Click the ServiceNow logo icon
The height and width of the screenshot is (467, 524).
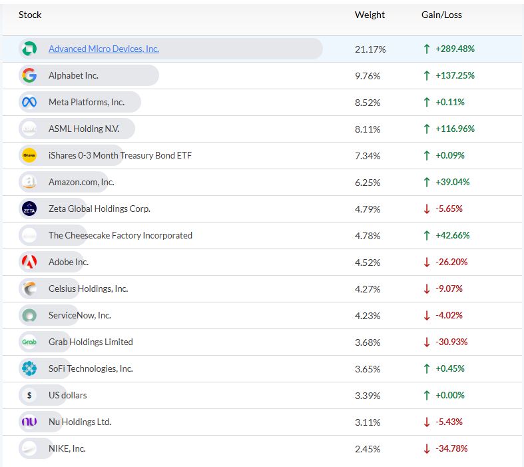pyautogui.click(x=29, y=315)
